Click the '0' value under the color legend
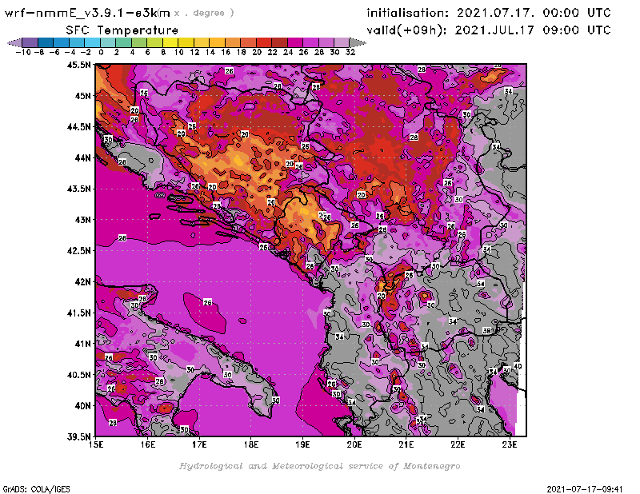 coord(102,52)
